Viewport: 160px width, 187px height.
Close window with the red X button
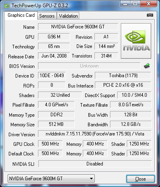point(148,4)
